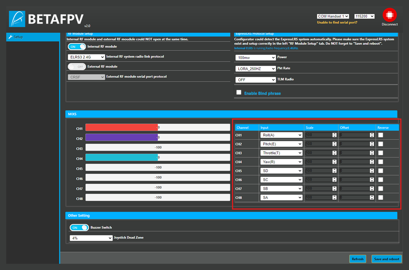The image size is (409, 270).
Task: Click the CH4 cyan mix bar
Action: click(122, 157)
